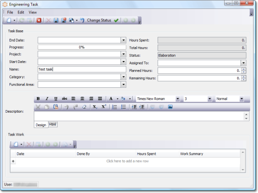Click the main toolbar overflow options handle
The height and width of the screenshot is (193, 258).
click(x=140, y=20)
